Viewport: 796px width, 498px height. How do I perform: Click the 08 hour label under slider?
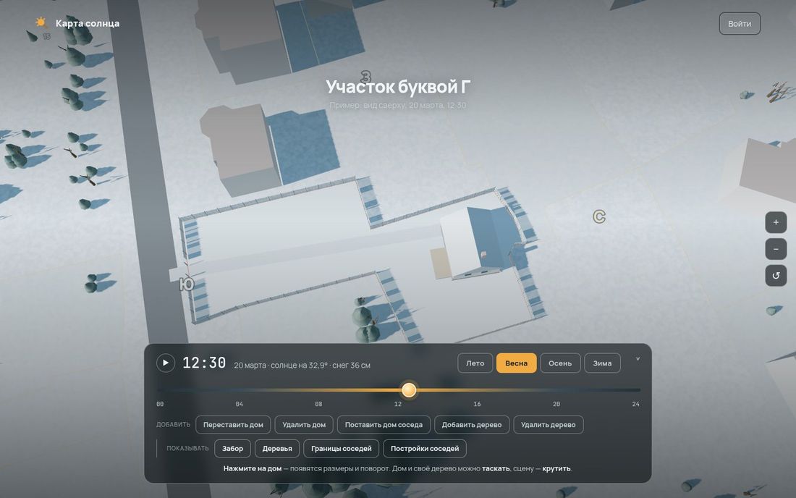pyautogui.click(x=318, y=404)
